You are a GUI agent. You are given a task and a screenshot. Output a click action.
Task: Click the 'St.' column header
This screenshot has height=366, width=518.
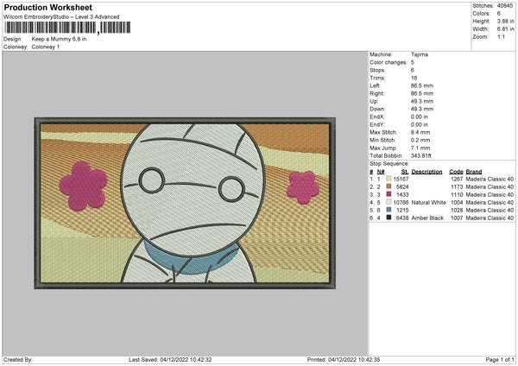click(x=405, y=172)
